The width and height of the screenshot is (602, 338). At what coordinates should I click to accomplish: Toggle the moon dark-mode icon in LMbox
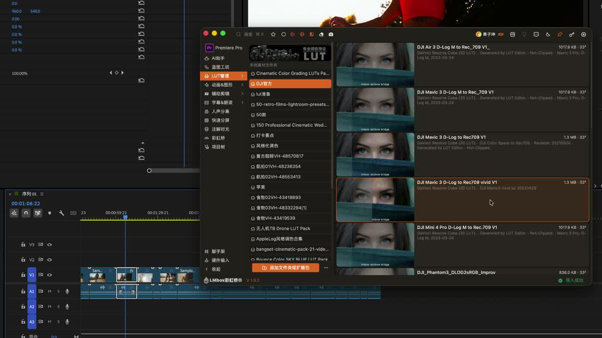(548, 34)
